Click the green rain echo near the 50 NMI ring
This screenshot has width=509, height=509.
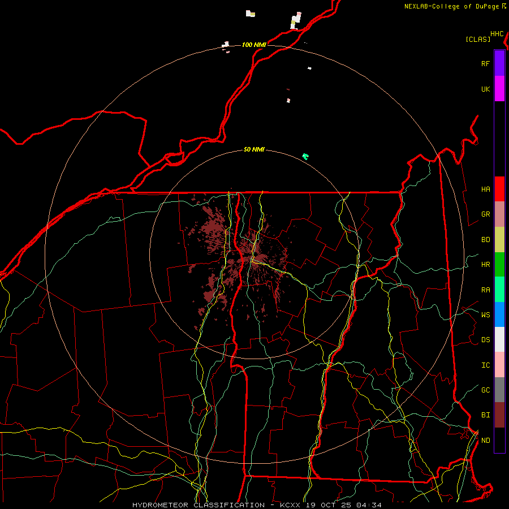point(305,157)
